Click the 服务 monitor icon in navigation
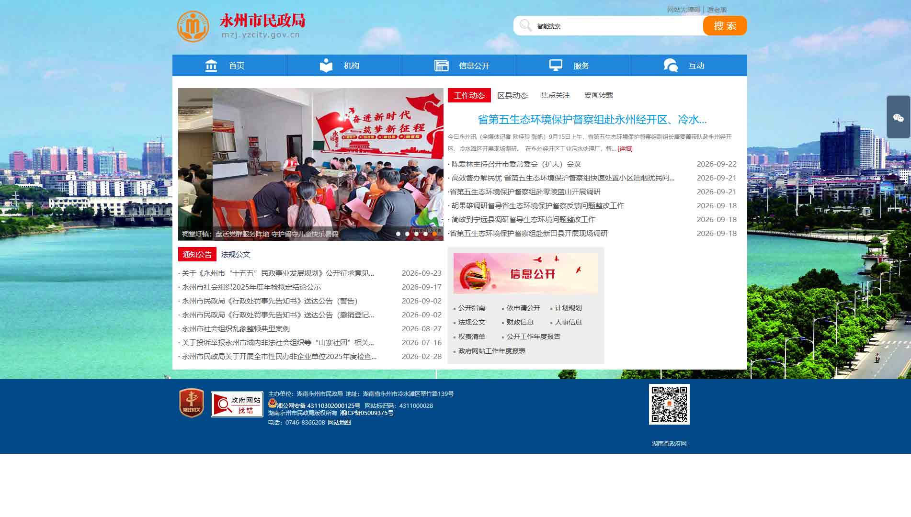 pyautogui.click(x=556, y=66)
